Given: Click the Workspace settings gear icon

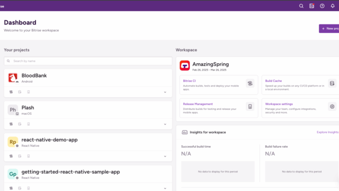Looking at the screenshot, I should pos(332,107).
